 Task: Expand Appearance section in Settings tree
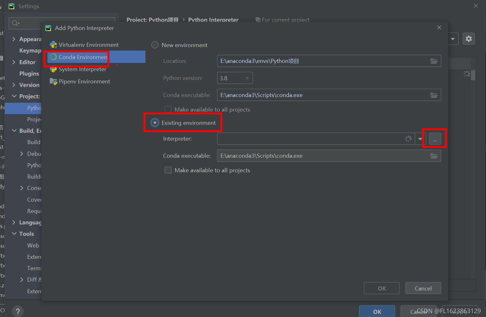(14, 39)
